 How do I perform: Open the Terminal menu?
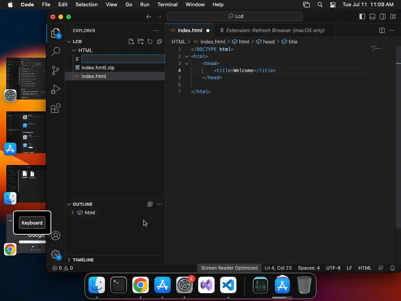pos(168,5)
